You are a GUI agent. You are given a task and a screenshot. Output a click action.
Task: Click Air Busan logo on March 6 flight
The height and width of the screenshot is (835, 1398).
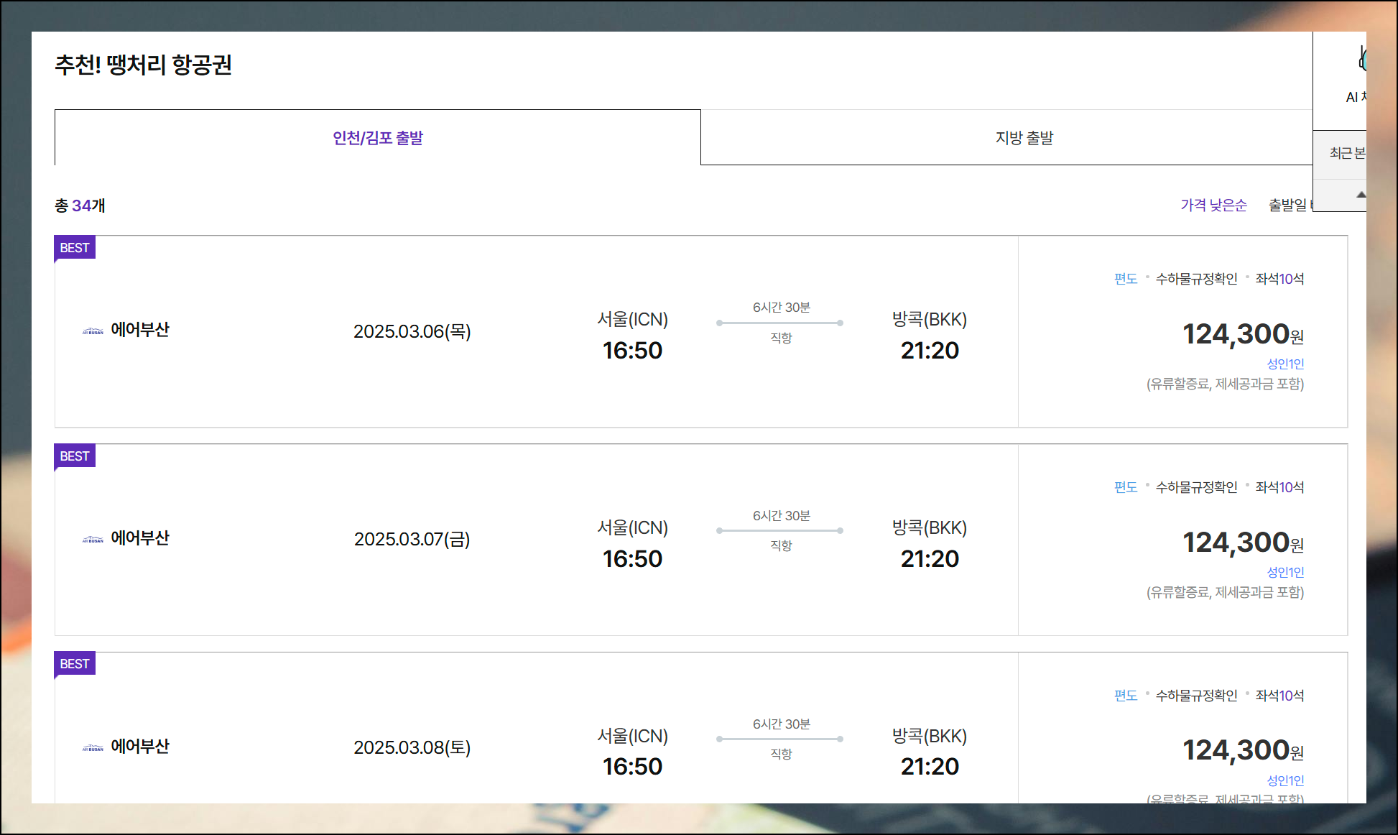tap(93, 331)
